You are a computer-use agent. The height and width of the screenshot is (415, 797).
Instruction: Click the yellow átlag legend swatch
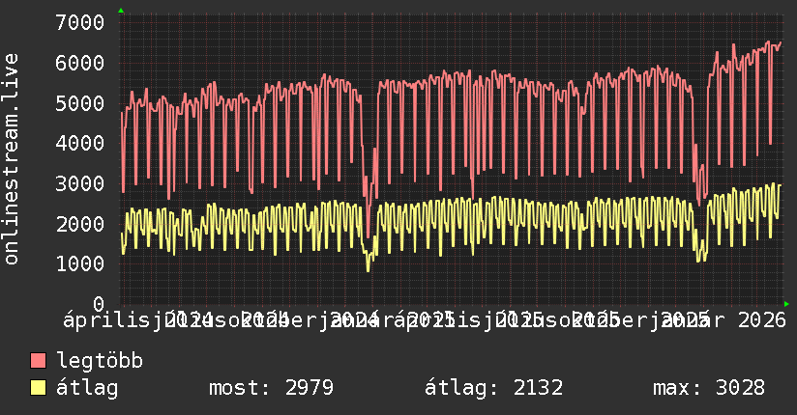38,388
